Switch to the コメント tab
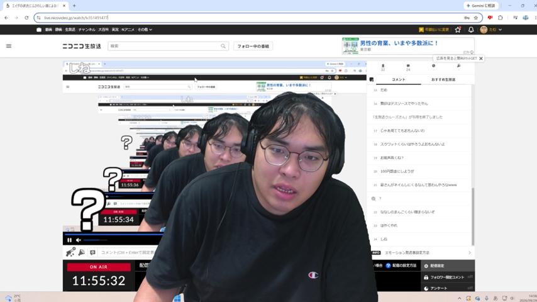Image resolution: width=537 pixels, height=302 pixels. pyautogui.click(x=398, y=79)
